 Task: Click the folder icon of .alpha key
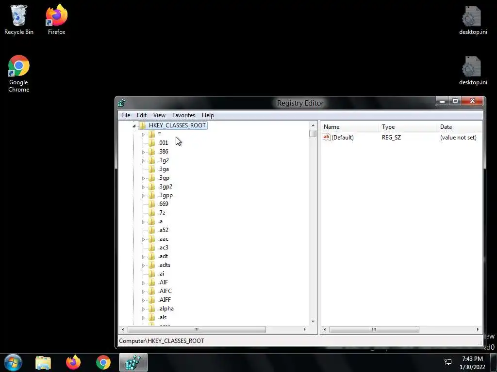(x=152, y=309)
